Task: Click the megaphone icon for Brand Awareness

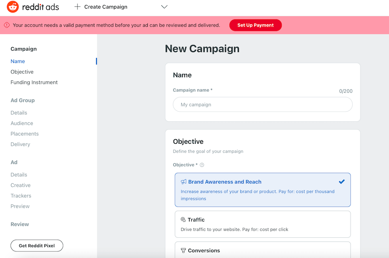Action: coord(184,182)
